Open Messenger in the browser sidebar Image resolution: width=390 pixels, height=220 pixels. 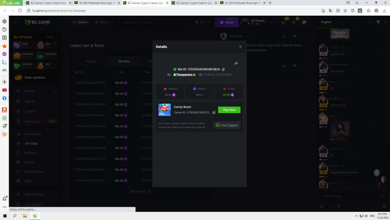[x=4, y=54]
